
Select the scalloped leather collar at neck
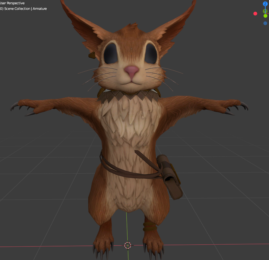(129, 95)
